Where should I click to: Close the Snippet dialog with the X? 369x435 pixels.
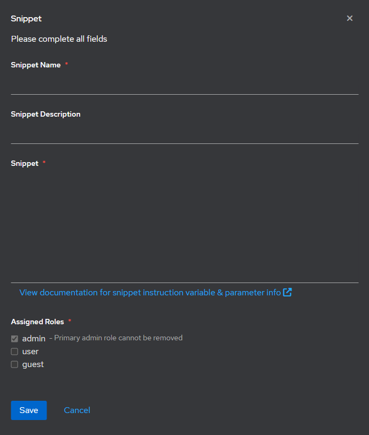click(x=350, y=18)
